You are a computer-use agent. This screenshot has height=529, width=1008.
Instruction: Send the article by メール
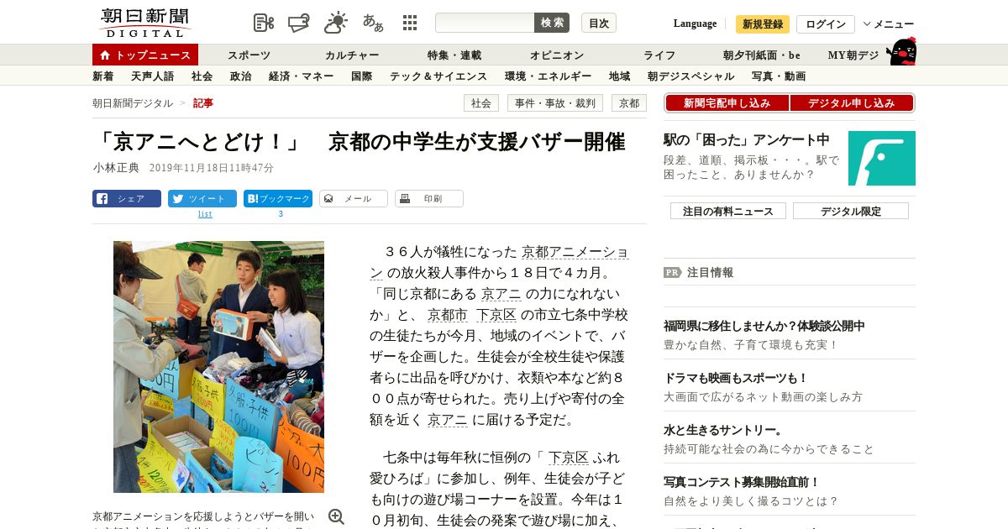(x=354, y=199)
